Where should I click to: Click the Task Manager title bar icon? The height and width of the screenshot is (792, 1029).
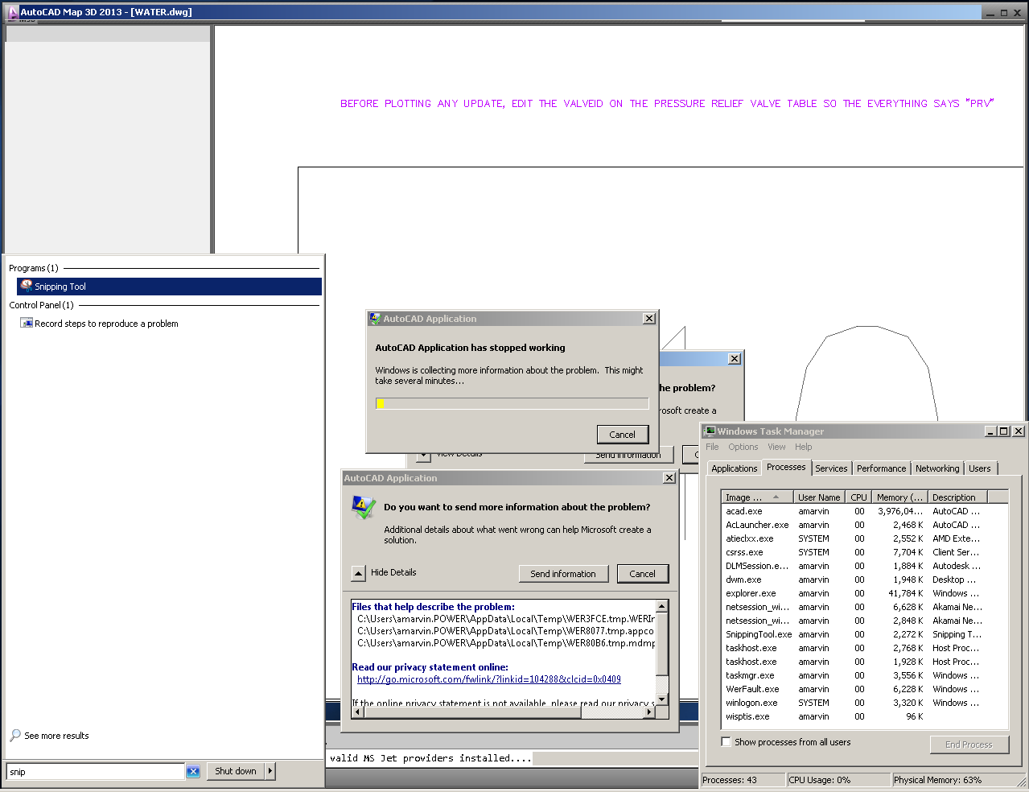pyautogui.click(x=710, y=431)
